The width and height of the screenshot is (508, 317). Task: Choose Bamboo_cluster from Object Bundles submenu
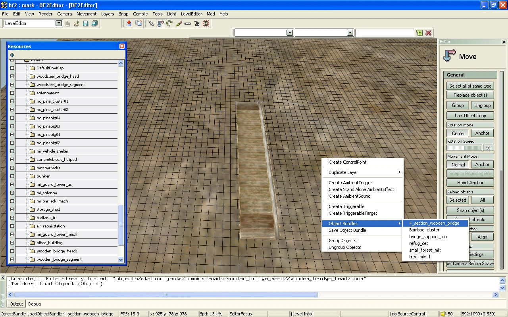tap(424, 230)
